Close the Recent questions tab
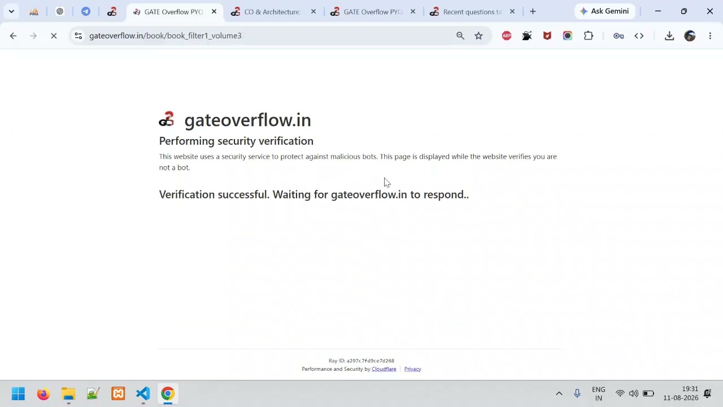Viewport: 723px width, 407px height. (x=512, y=11)
